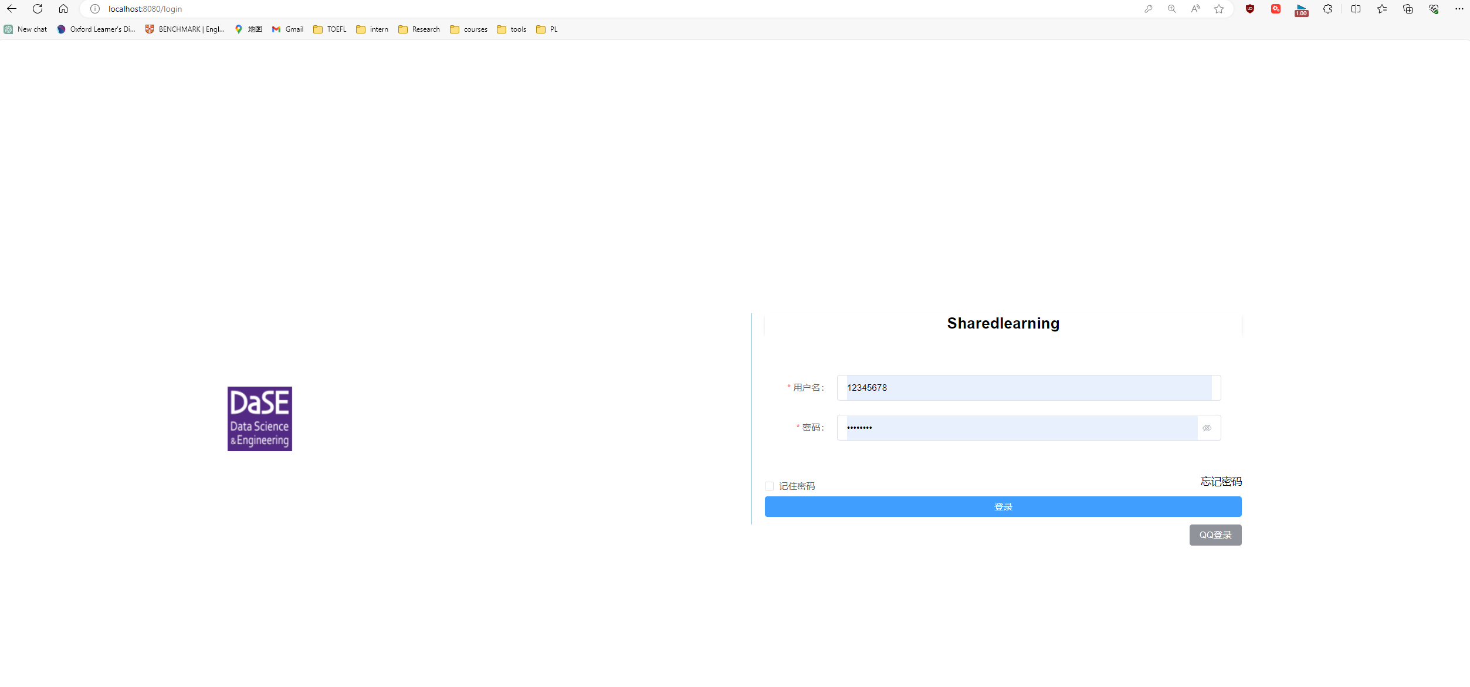Image resolution: width=1470 pixels, height=687 pixels.
Task: Click the browser extensions icon area
Action: click(1326, 8)
